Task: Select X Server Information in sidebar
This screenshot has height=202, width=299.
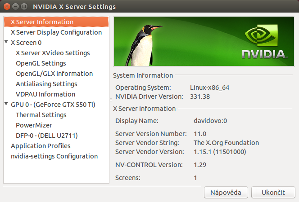Action: 56,22
